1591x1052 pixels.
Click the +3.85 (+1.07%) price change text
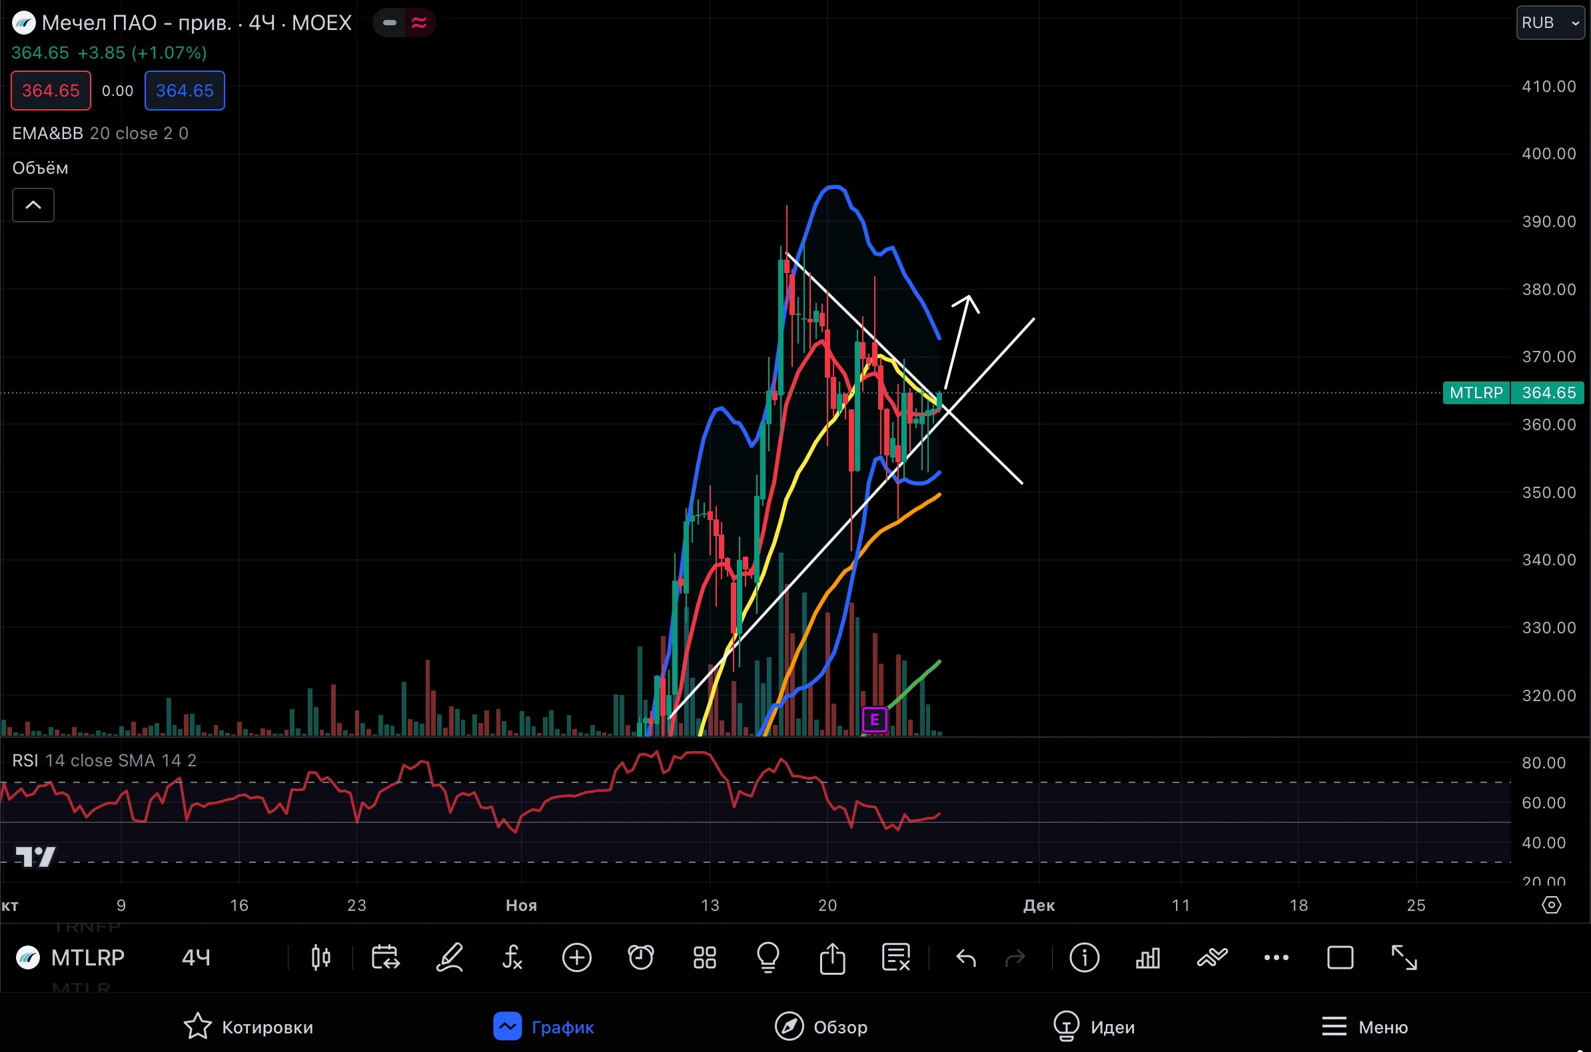tap(143, 53)
